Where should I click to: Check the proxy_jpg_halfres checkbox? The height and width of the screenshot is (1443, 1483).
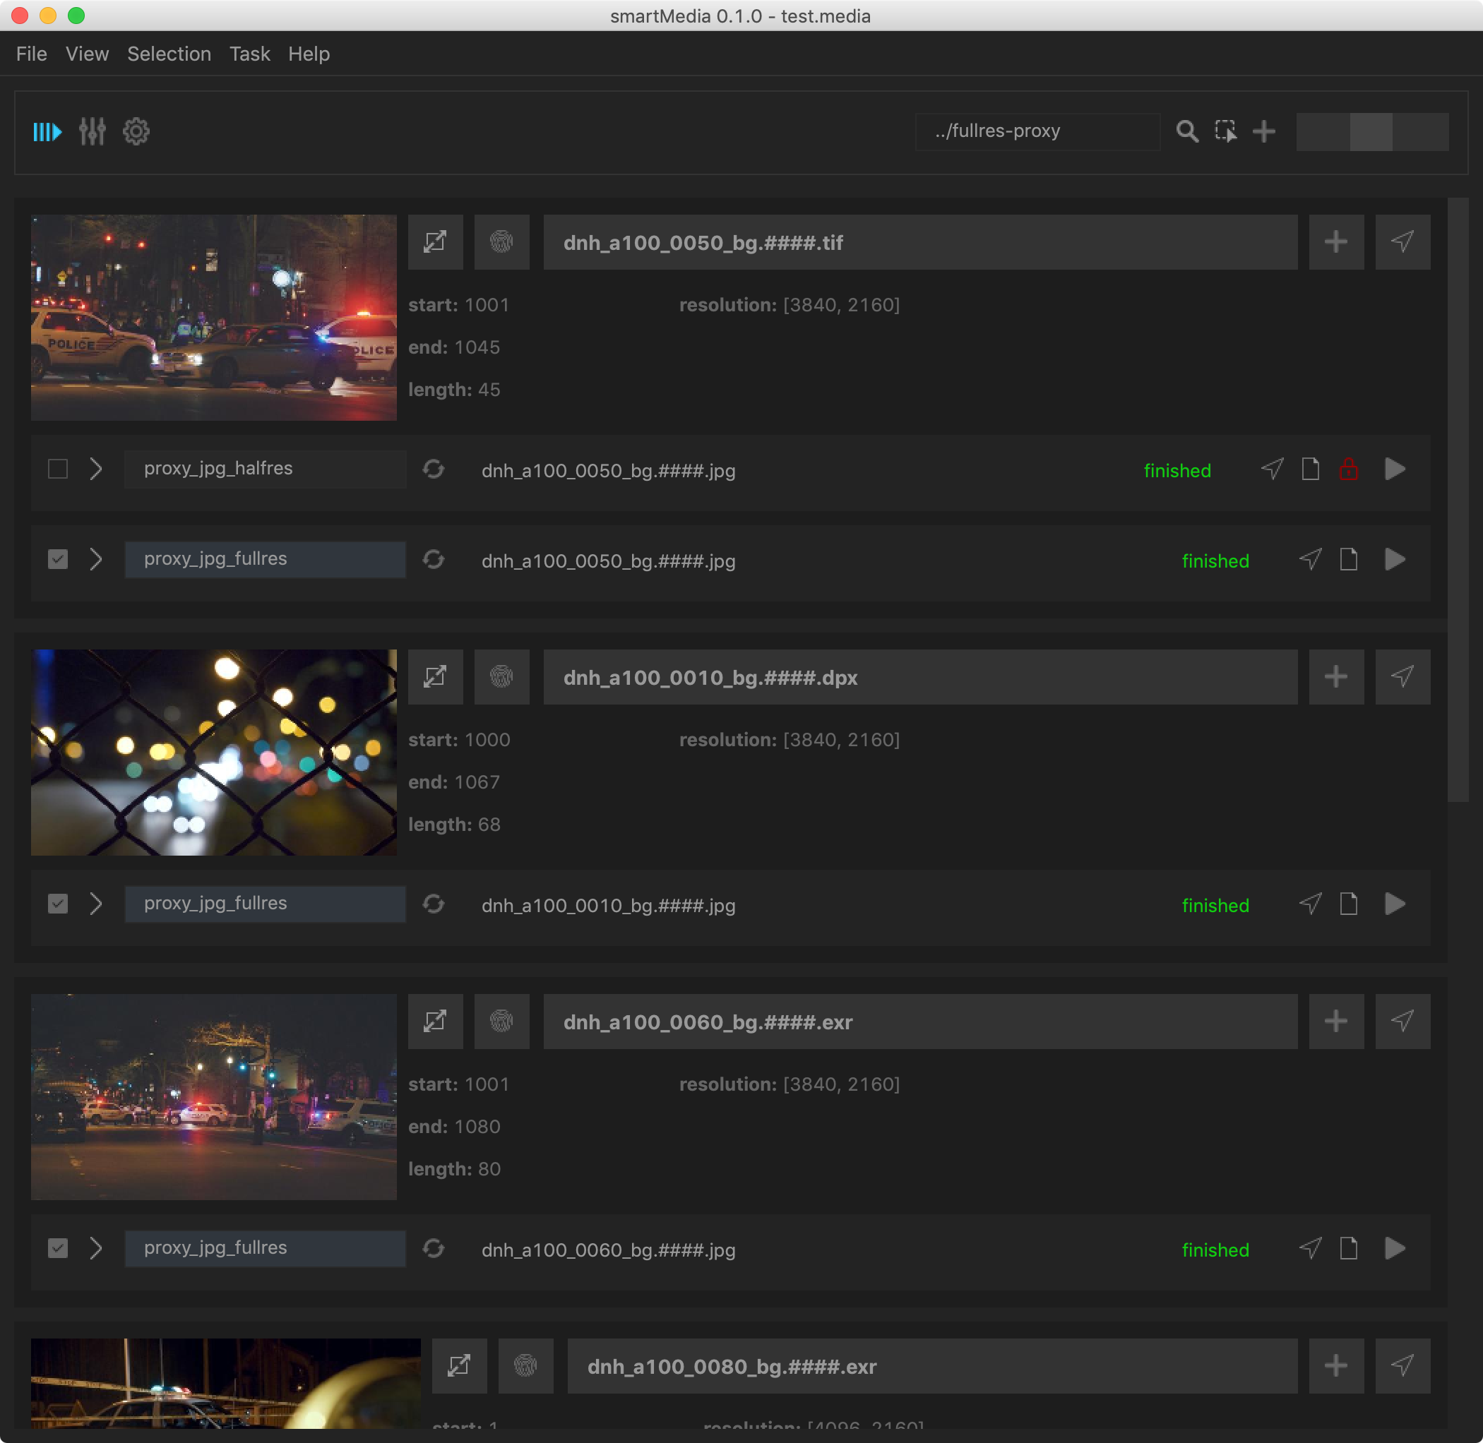(x=59, y=469)
